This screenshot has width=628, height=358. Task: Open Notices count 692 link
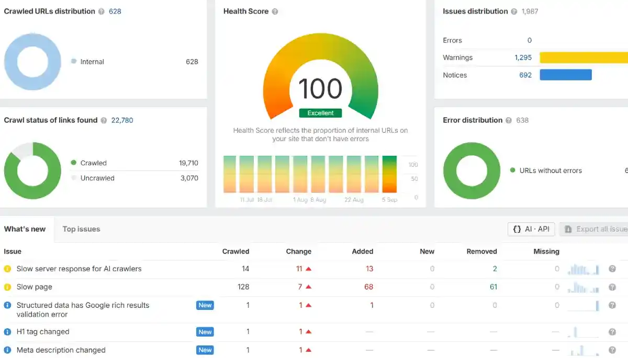pyautogui.click(x=525, y=75)
